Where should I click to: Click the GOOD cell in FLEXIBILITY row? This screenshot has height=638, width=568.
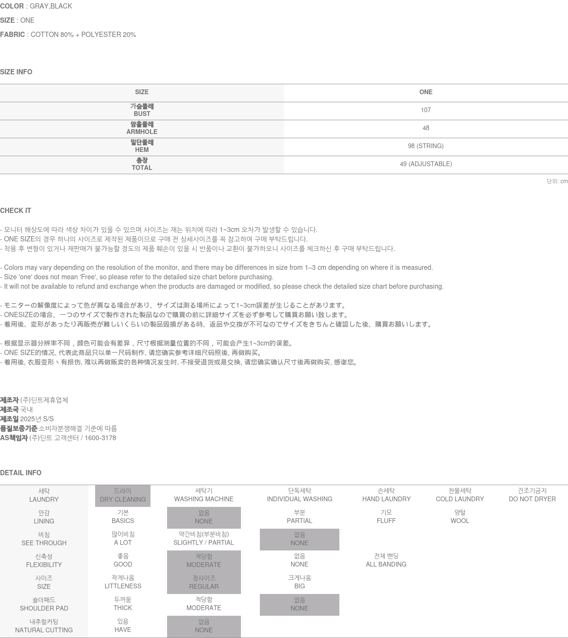pyautogui.click(x=123, y=560)
